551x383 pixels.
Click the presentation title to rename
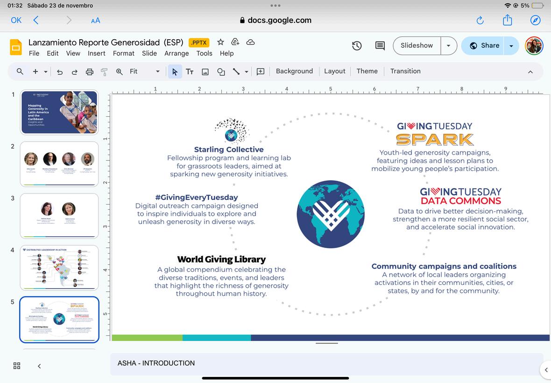tap(106, 43)
